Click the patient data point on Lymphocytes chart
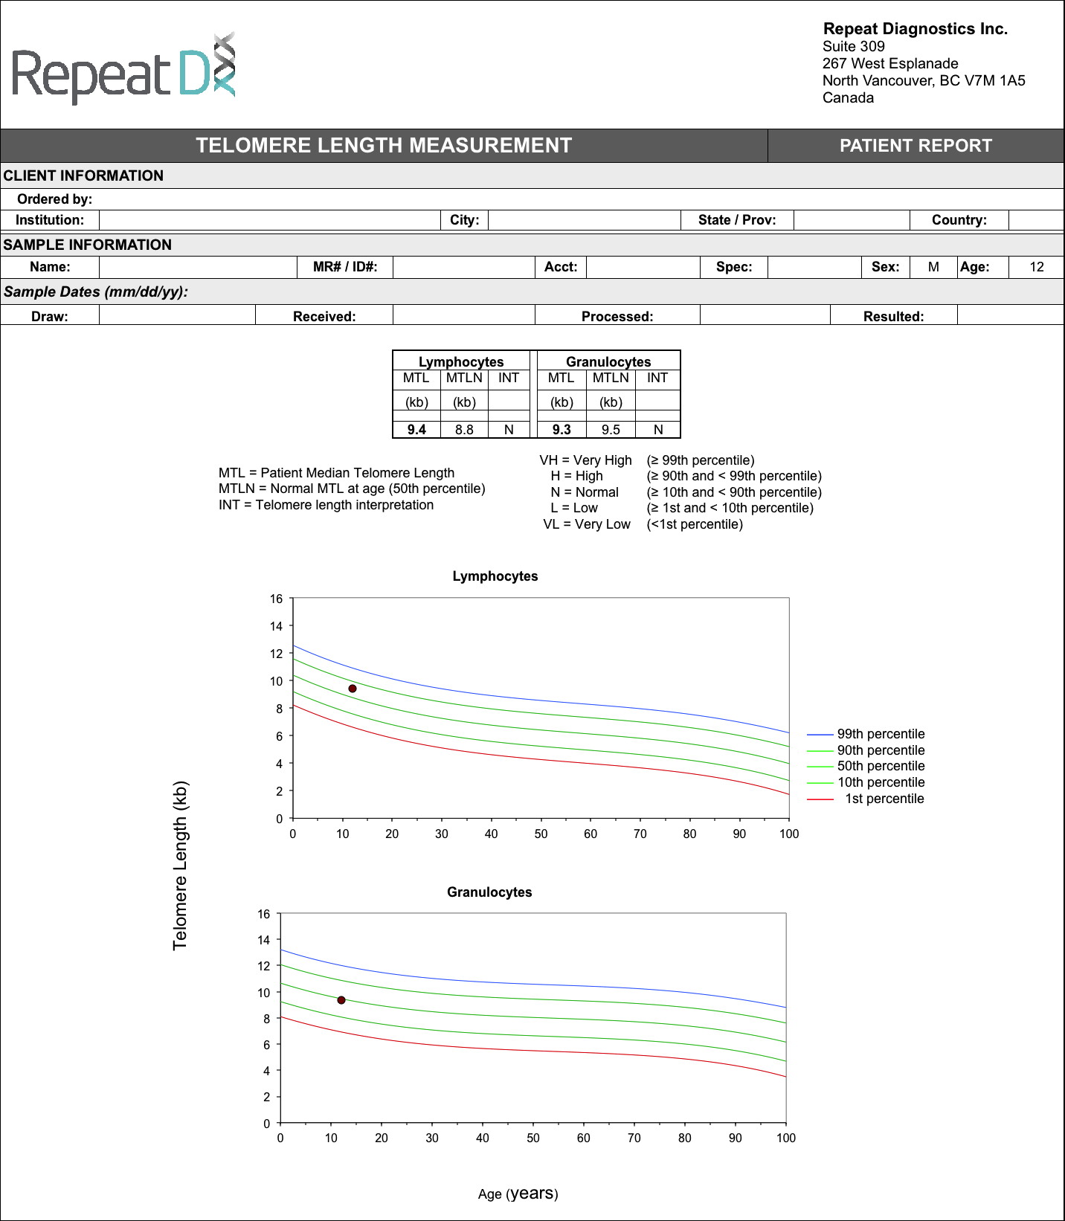Screen dimensions: 1065x1221 click(353, 689)
